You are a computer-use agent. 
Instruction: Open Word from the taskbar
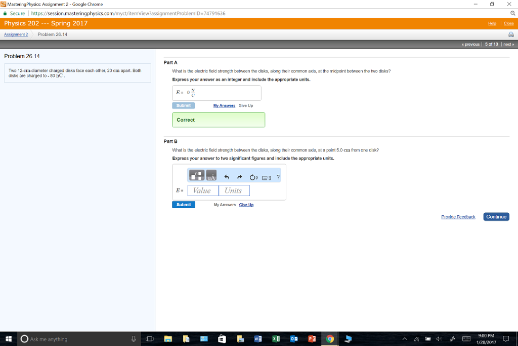pyautogui.click(x=258, y=339)
